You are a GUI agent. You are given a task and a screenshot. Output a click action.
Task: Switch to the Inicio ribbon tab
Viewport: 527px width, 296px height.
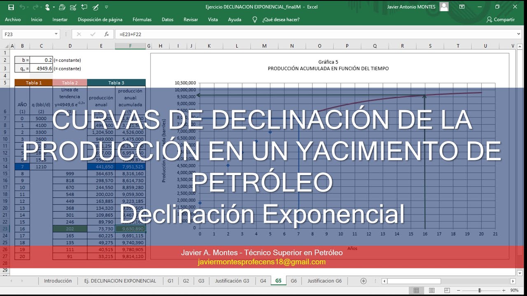click(37, 19)
